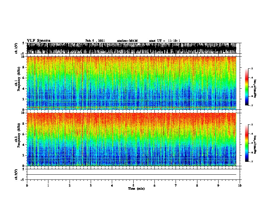Viewport: 270px width, 208px height.
Task: Click the color scale bar beside ch.1
Action: click(x=247, y=87)
